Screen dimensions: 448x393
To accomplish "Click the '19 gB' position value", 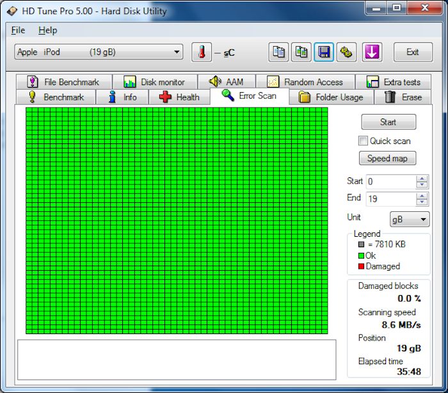I will pos(409,348).
